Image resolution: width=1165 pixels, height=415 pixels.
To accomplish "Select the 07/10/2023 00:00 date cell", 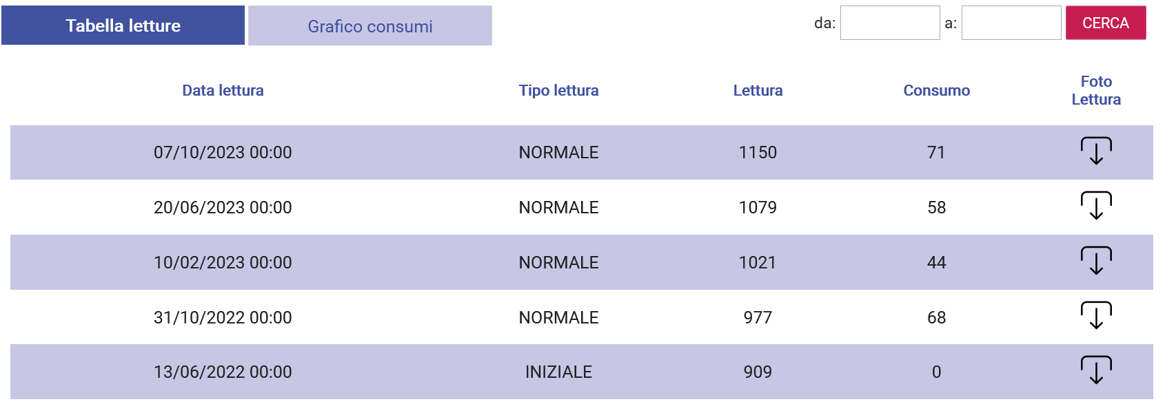I will click(223, 152).
